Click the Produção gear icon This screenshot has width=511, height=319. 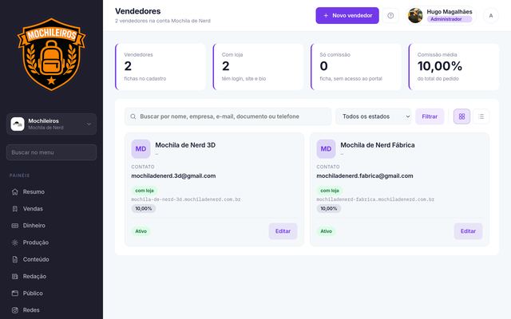tap(15, 242)
